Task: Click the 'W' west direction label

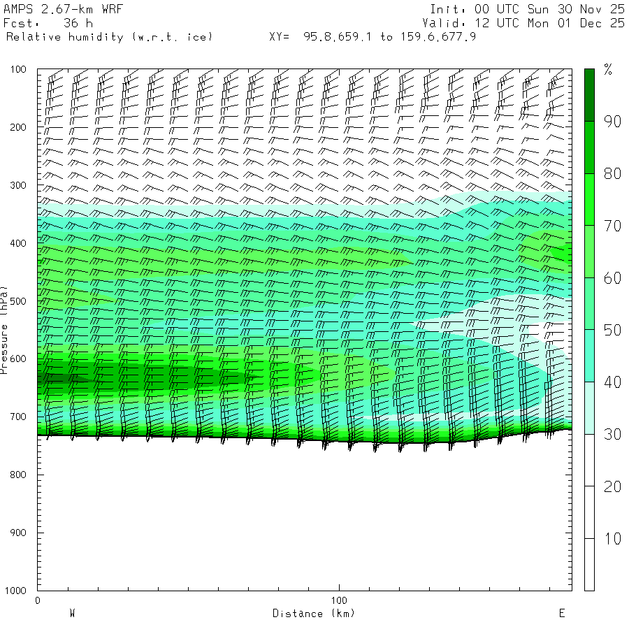Action: point(72,614)
